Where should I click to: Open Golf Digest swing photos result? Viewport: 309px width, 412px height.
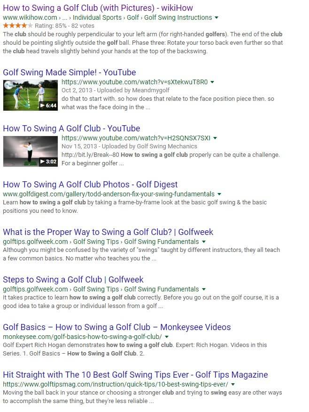90,185
